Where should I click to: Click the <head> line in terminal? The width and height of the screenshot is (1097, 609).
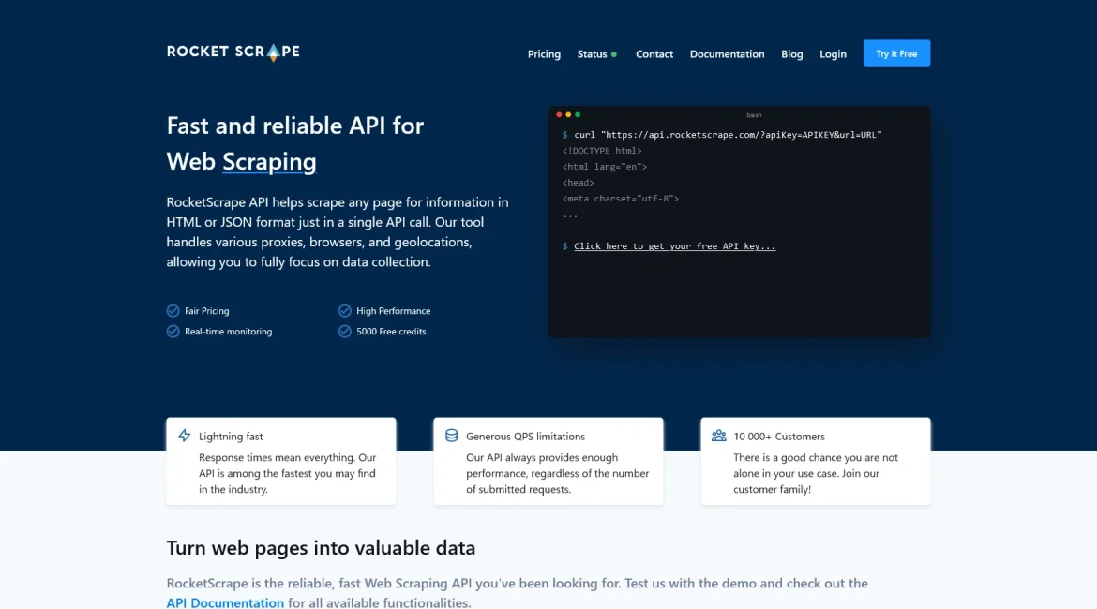pos(578,183)
